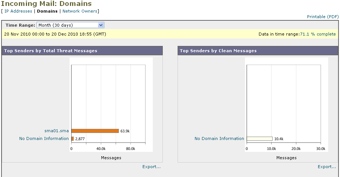Click the 30.0k axis label
Viewport: 340px width, 177px height.
[x=321, y=148]
